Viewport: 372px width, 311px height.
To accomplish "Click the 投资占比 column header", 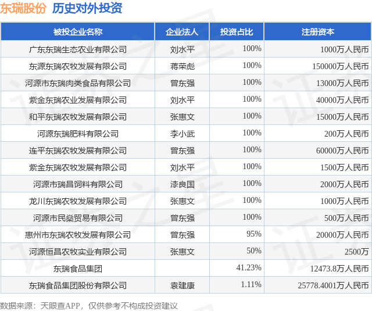I will click(237, 31).
